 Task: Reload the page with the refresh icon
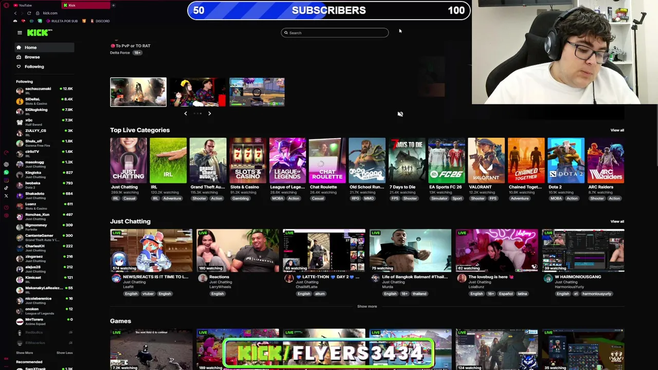point(29,13)
